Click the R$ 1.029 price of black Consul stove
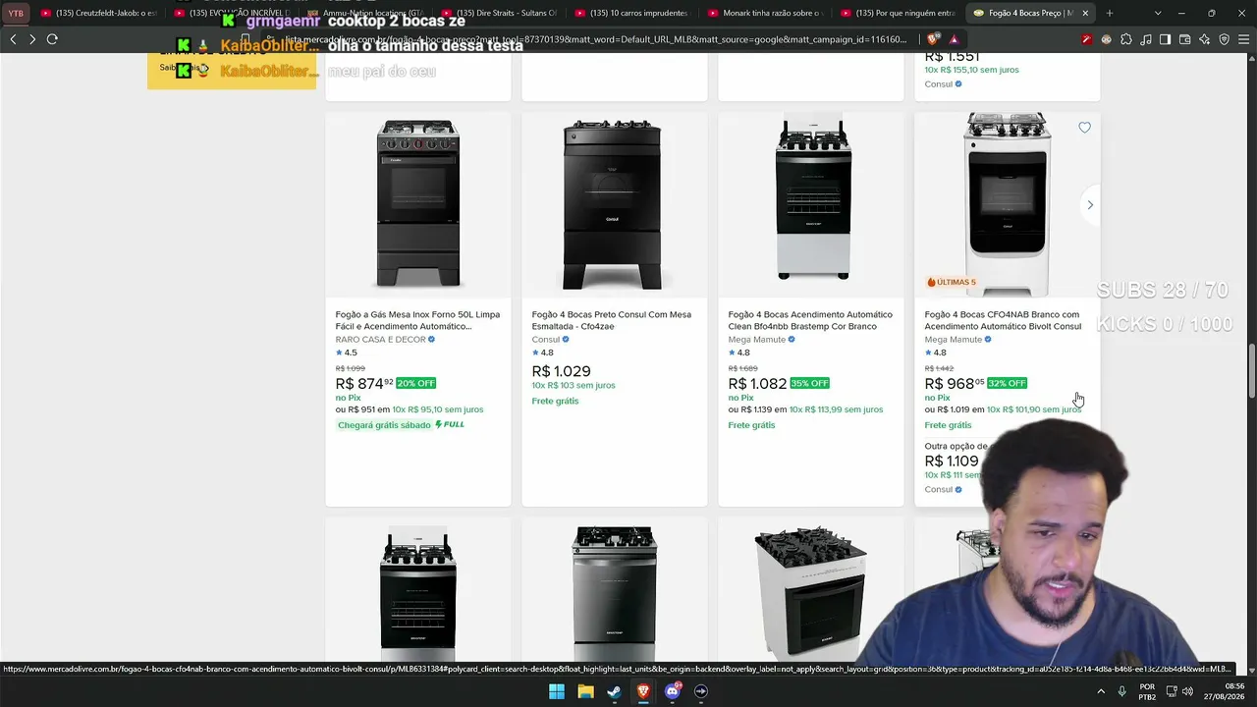The height and width of the screenshot is (707, 1257). (x=561, y=371)
